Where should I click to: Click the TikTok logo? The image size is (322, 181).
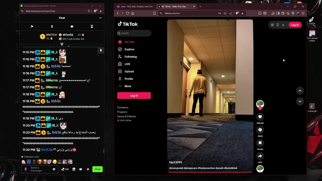(x=128, y=24)
